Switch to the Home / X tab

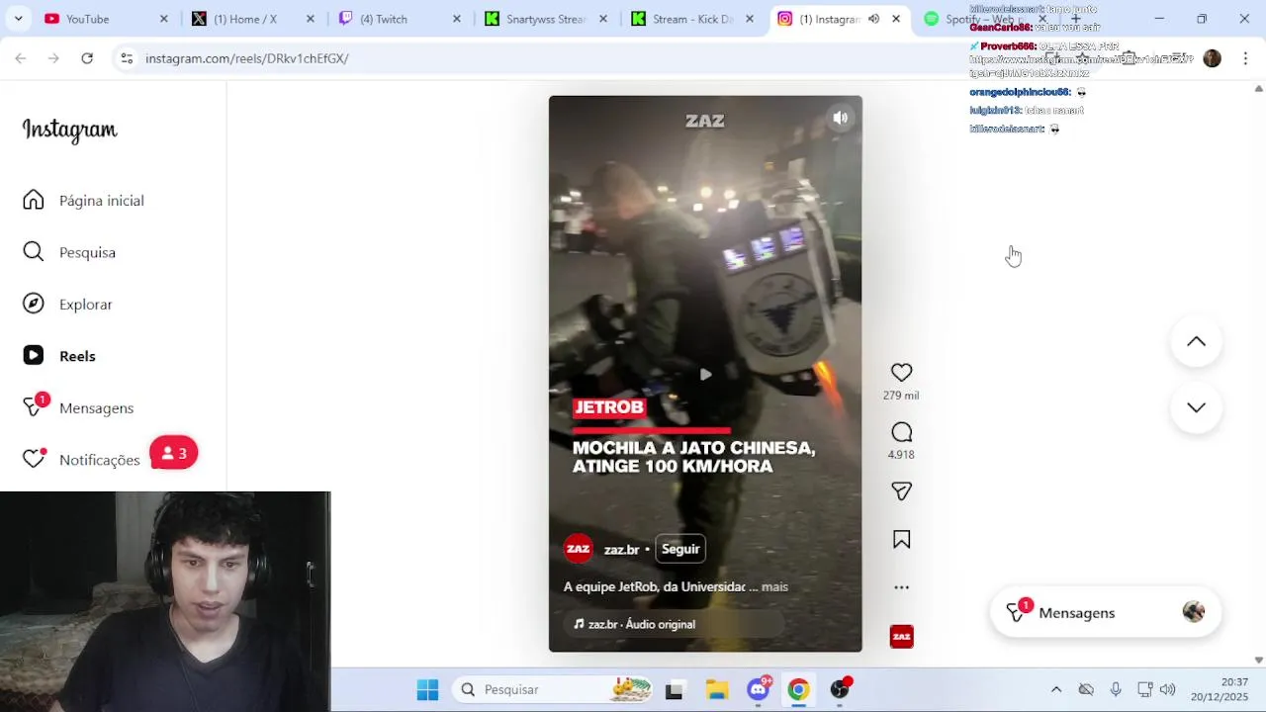245,19
